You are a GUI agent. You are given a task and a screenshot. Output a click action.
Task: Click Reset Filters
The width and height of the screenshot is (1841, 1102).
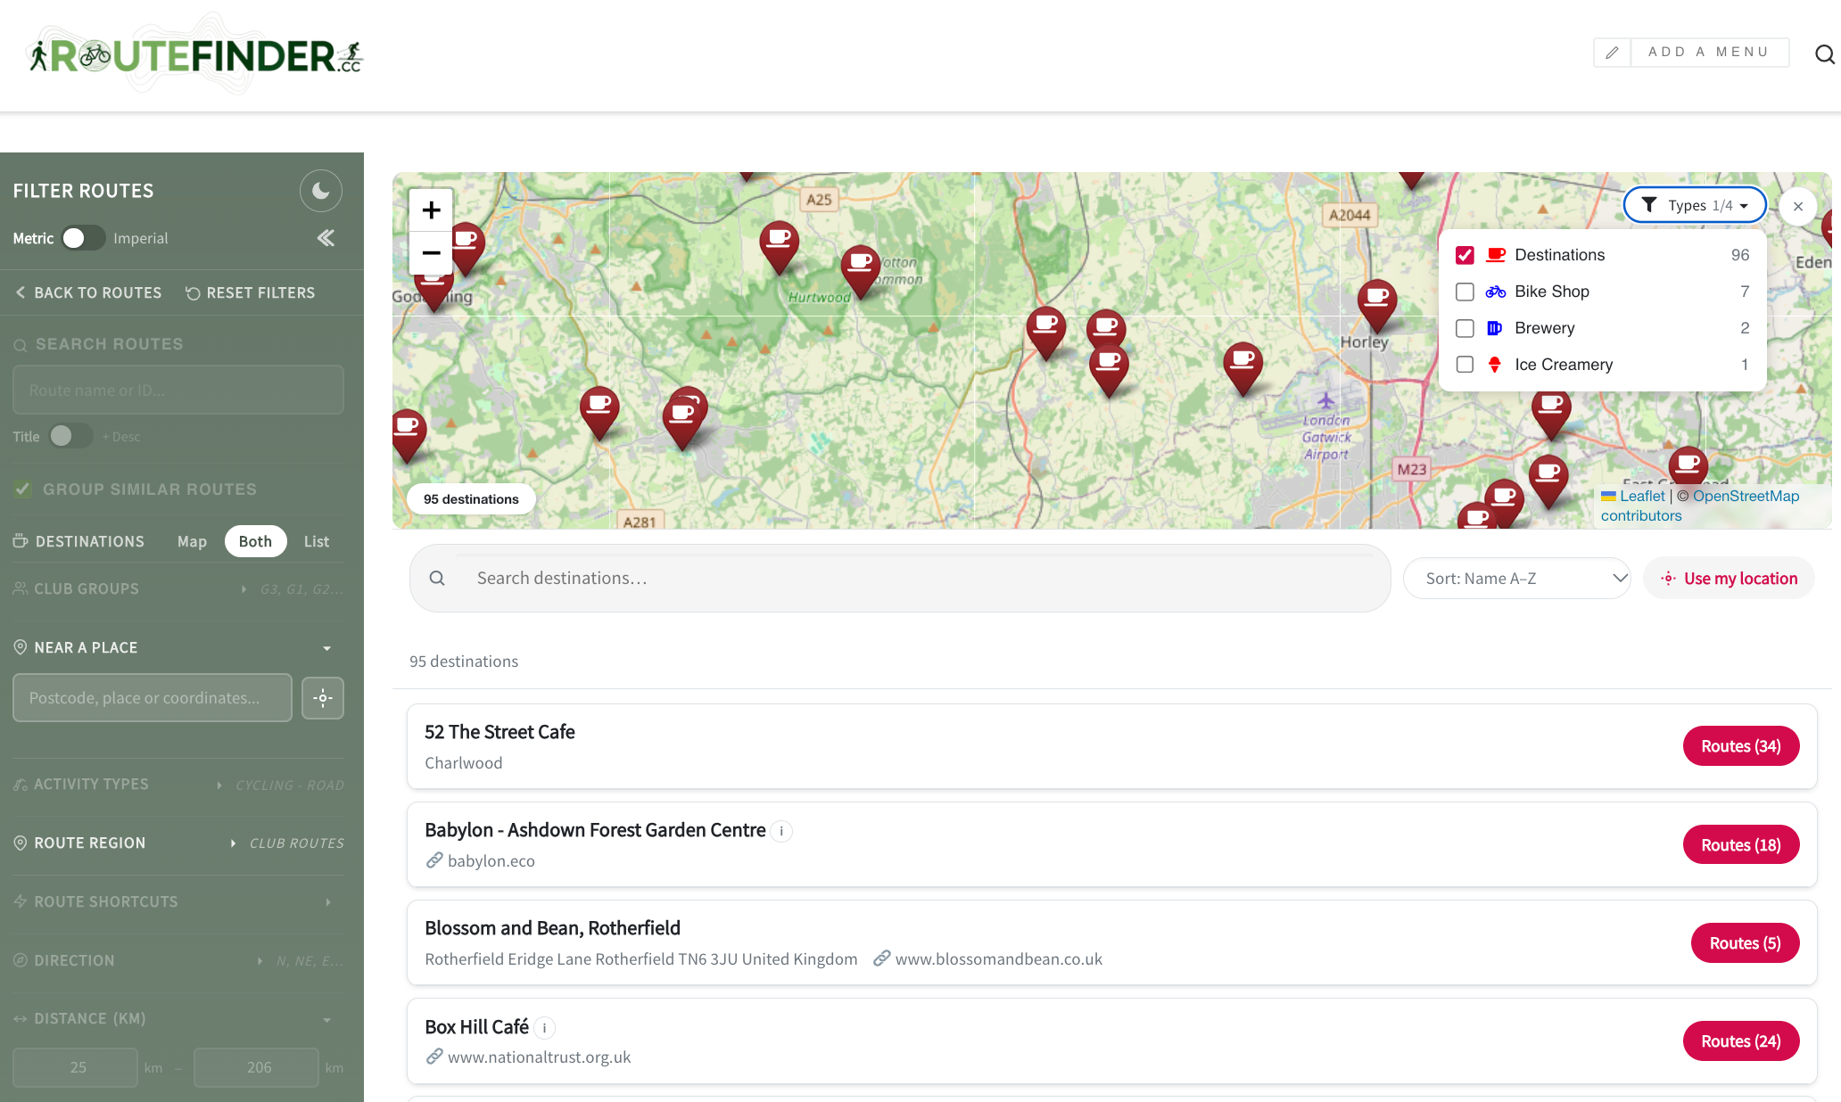pos(250,293)
